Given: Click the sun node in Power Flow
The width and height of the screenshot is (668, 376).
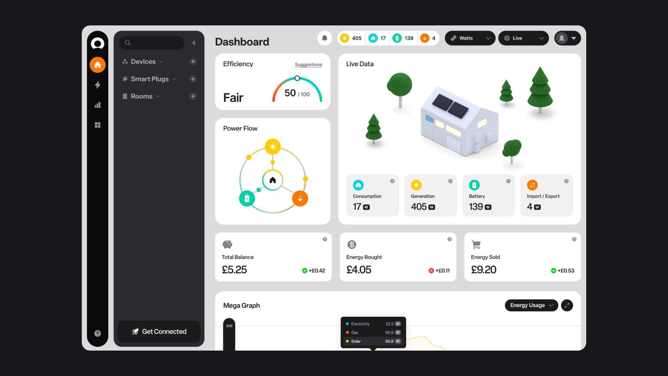Looking at the screenshot, I should click(272, 147).
